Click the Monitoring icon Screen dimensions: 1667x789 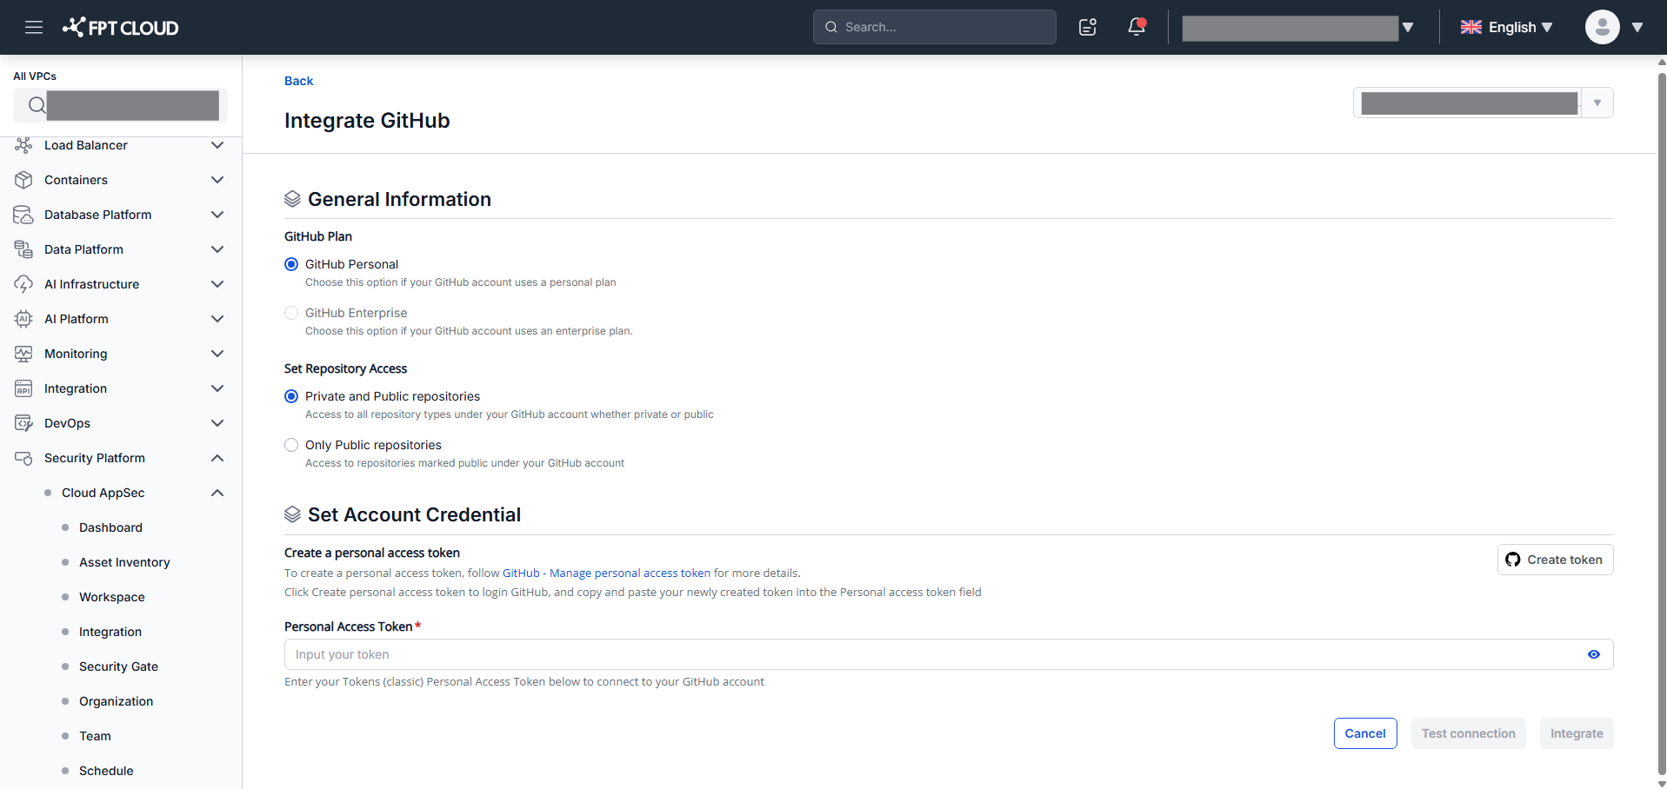(23, 354)
